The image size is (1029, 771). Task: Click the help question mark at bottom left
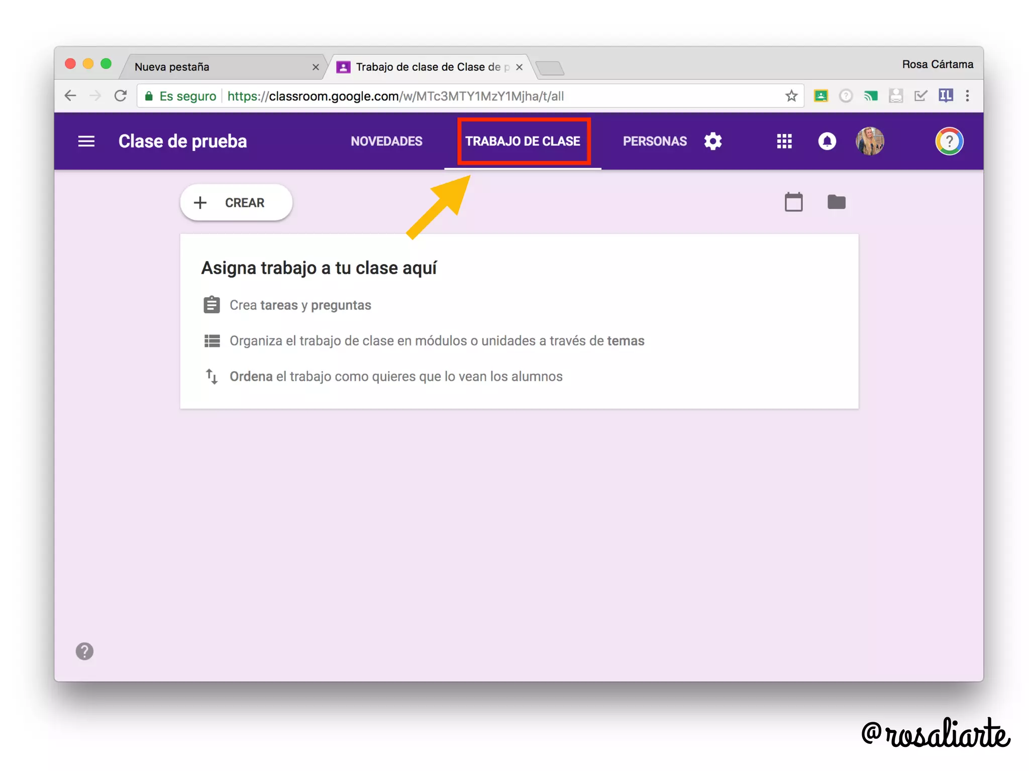[x=84, y=651]
